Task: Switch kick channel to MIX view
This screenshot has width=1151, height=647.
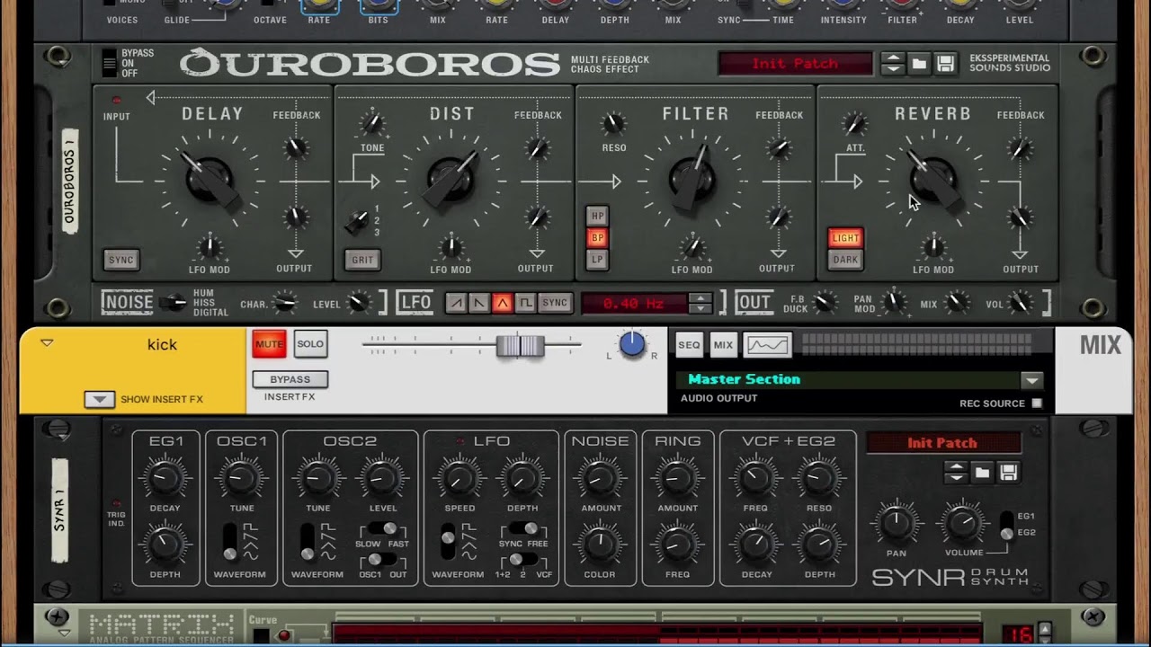Action: click(x=723, y=345)
